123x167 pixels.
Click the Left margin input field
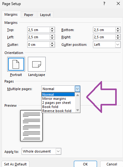(38, 37)
